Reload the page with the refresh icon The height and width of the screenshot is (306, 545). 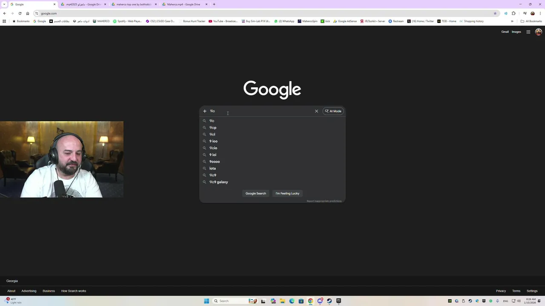pos(20,13)
